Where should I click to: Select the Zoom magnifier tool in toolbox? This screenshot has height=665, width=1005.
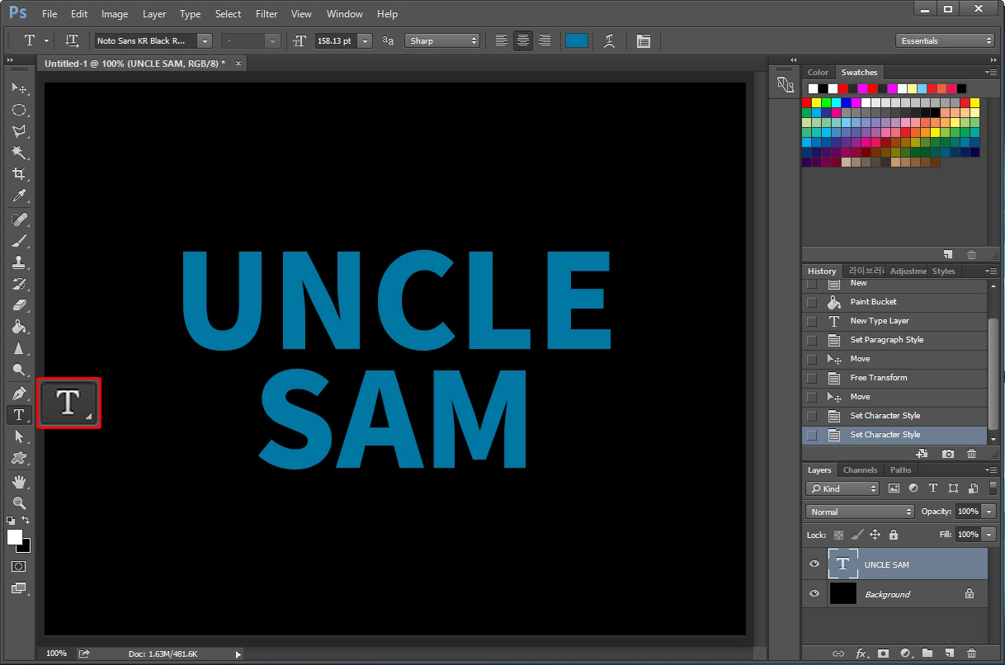(18, 503)
